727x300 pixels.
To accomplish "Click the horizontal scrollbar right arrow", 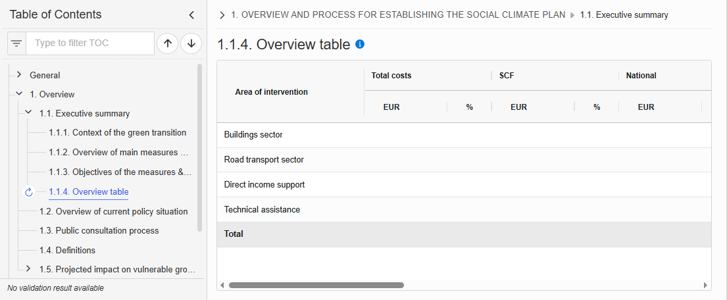I will point(706,285).
